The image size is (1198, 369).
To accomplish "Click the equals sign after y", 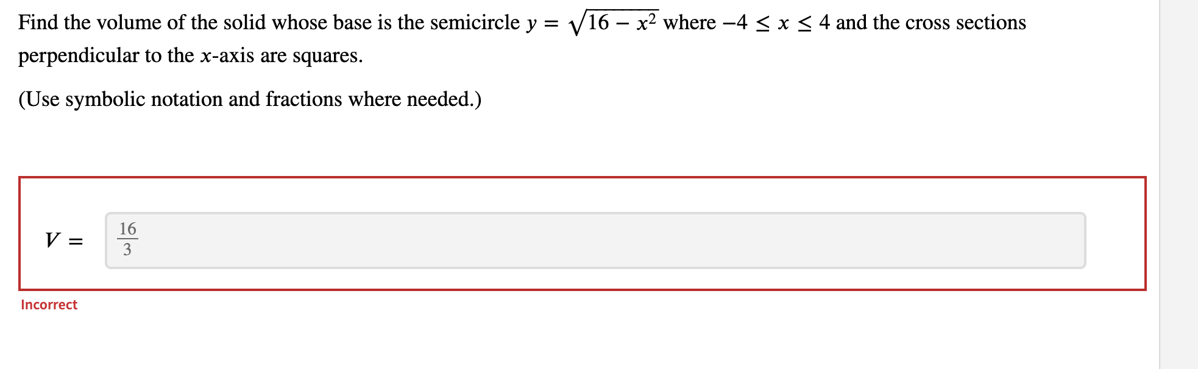I will 551,23.
